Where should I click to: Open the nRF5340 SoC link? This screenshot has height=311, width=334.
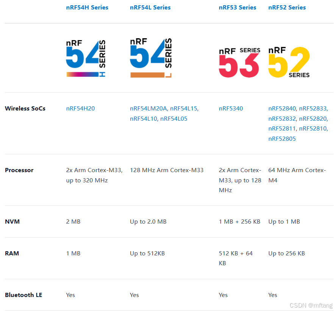tap(231, 109)
